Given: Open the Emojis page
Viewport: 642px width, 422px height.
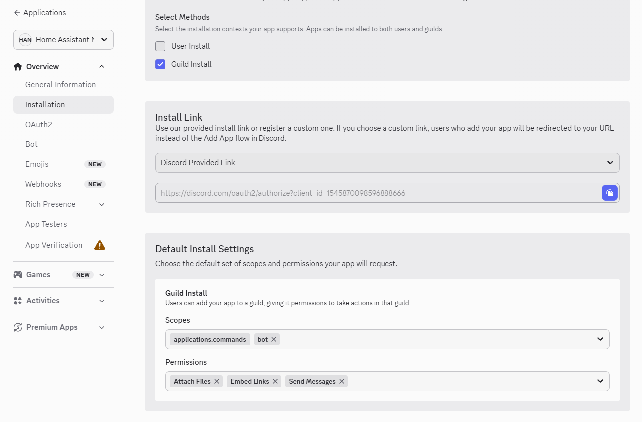Looking at the screenshot, I should [37, 164].
